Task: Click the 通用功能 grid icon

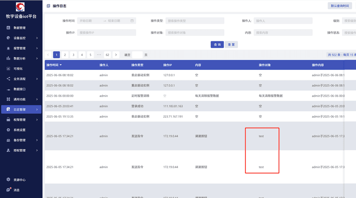Action: point(8,99)
